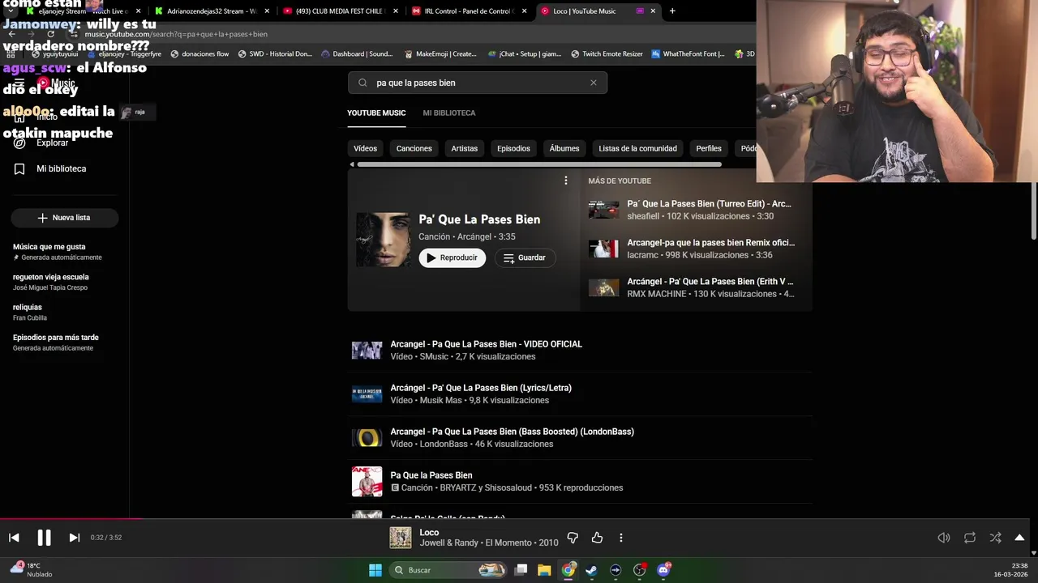The width and height of the screenshot is (1038, 583).
Task: Open the Twitch Emote Resizer bookmark
Action: [607, 53]
